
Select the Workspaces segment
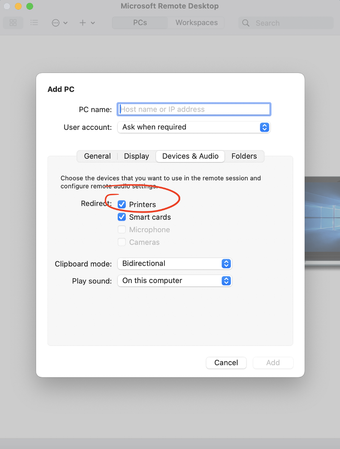pos(196,22)
